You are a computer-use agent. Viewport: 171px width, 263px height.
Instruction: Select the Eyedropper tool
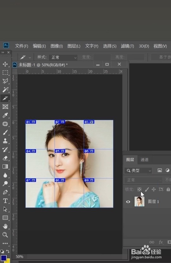[x=5, y=116]
